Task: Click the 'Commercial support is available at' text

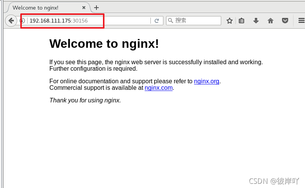Action: tap(96, 88)
